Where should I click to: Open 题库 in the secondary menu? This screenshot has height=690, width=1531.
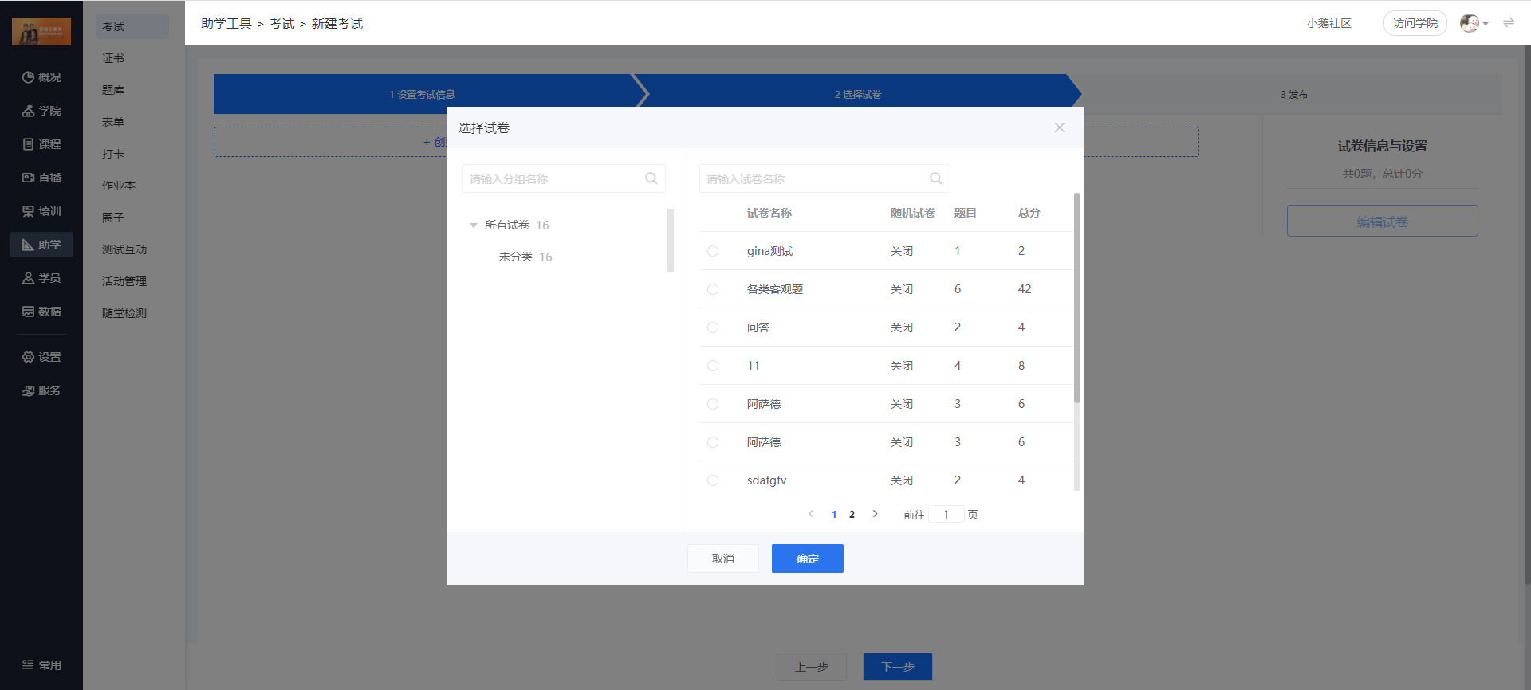113,90
